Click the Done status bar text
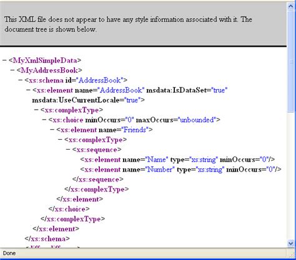This screenshot has height=260, width=296. (9, 253)
